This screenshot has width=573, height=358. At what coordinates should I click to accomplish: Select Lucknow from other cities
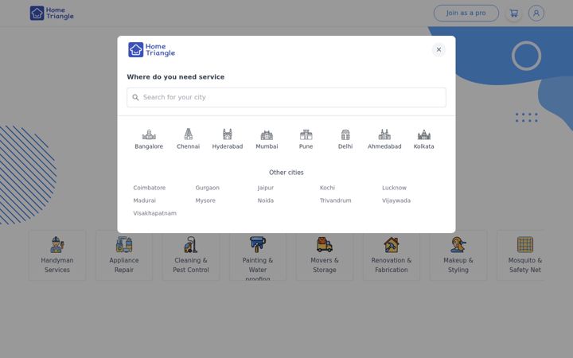(x=394, y=188)
